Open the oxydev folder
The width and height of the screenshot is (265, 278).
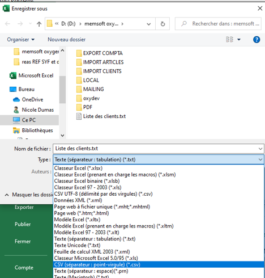[x=88, y=98]
